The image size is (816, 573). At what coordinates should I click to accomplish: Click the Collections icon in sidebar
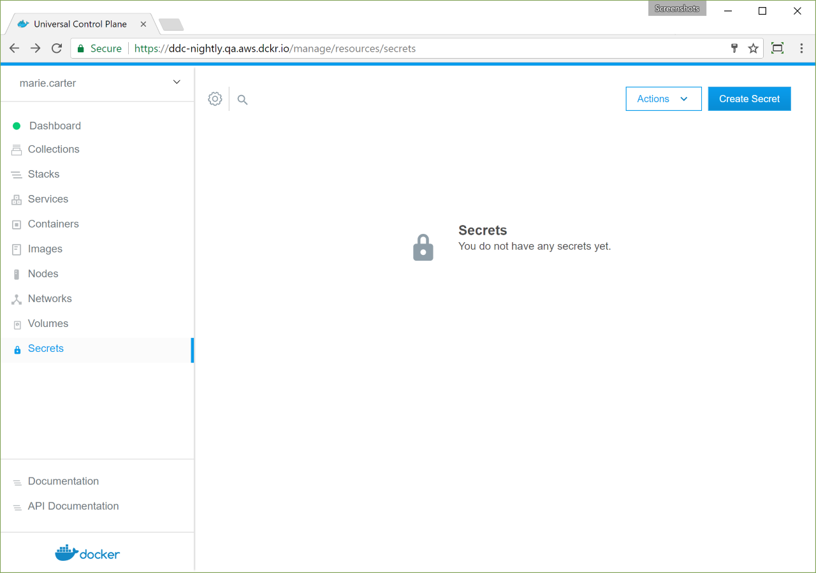[17, 150]
